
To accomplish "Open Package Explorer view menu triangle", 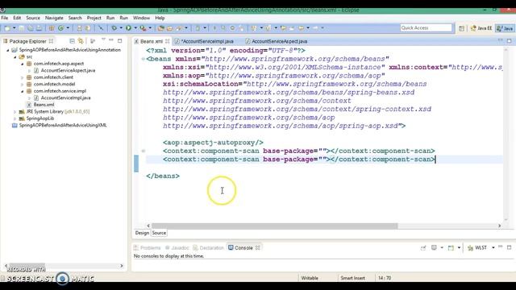I will coord(103,40).
